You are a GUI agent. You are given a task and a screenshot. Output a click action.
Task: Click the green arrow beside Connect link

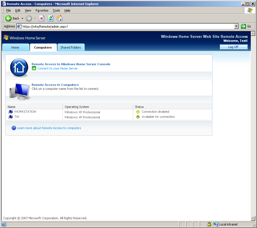pos(34,68)
